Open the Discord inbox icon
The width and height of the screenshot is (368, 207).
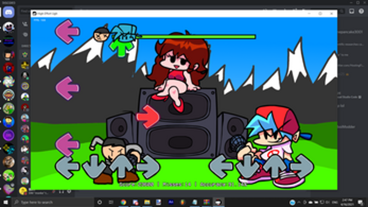351,11
